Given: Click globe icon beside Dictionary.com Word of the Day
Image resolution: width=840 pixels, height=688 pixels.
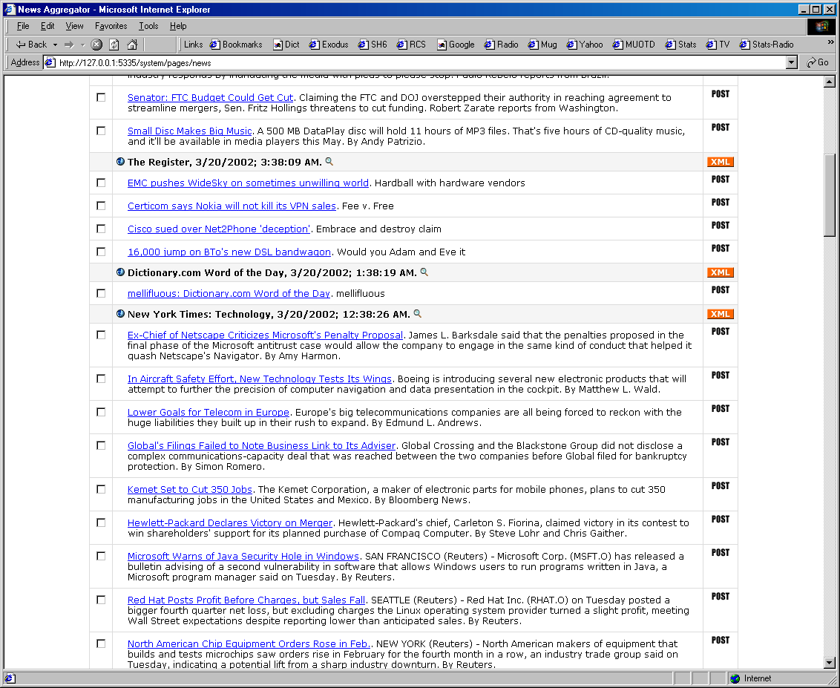Looking at the screenshot, I should coord(120,272).
